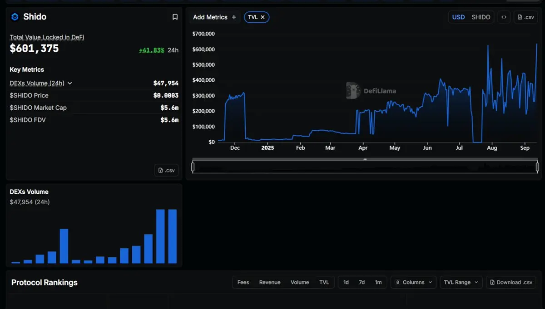The height and width of the screenshot is (309, 545).
Task: Open the embed code icon
Action: (504, 17)
